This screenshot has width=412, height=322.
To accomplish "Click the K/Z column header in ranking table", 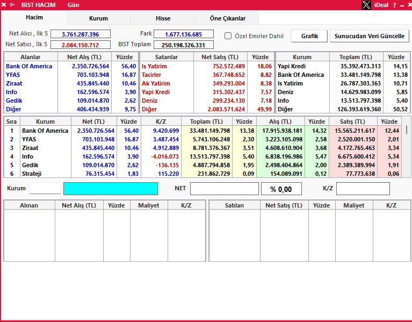I will tap(161, 121).
